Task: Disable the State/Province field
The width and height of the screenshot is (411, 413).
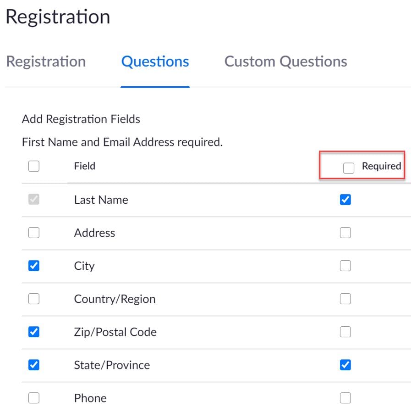Action: point(33,365)
